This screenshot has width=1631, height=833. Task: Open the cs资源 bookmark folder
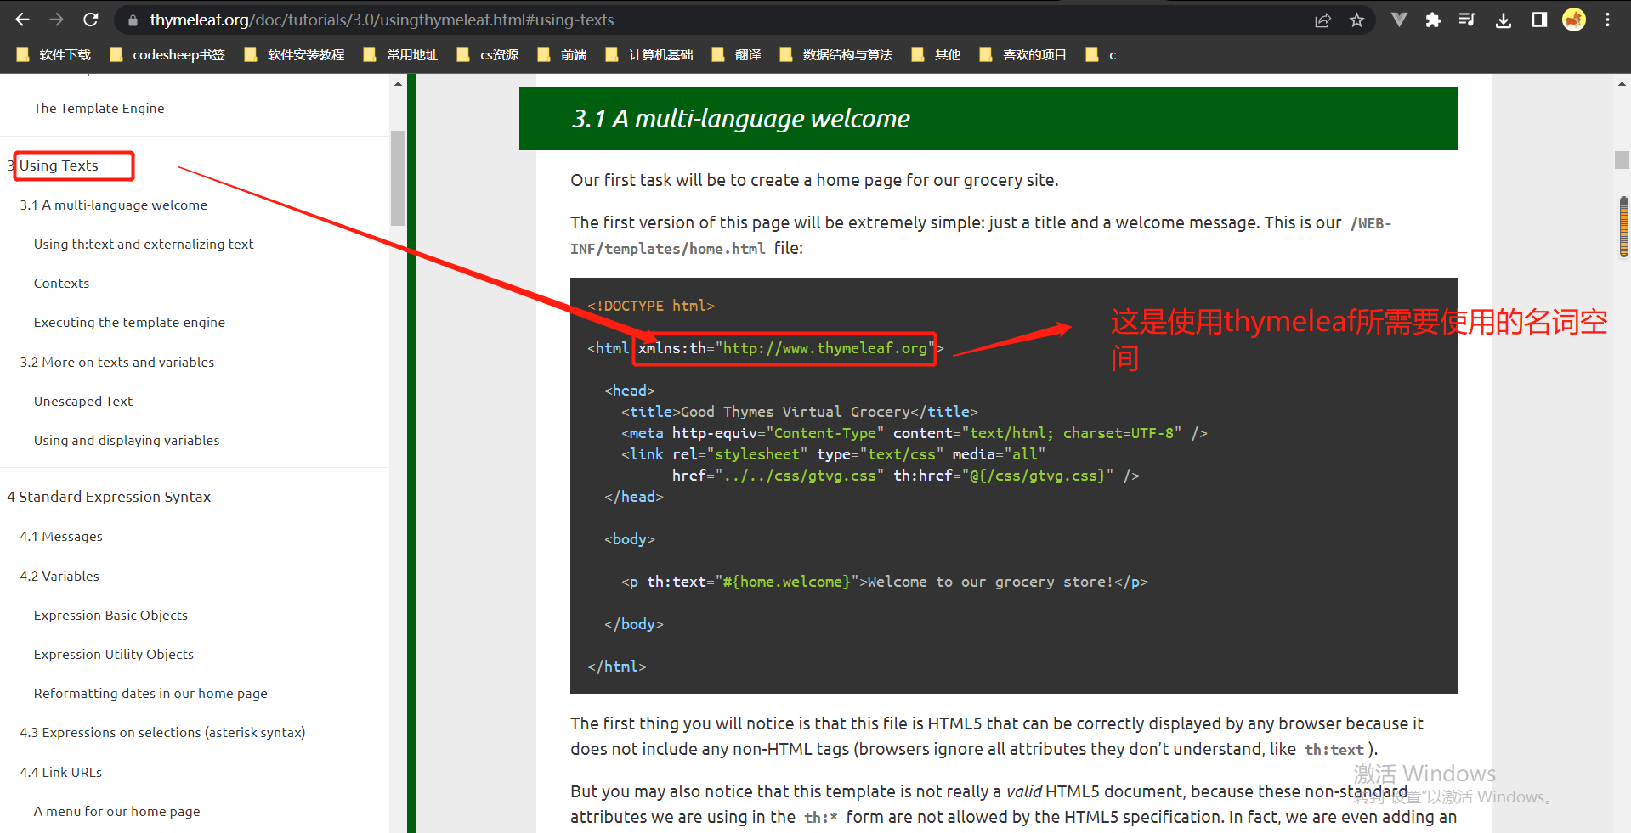[x=488, y=54]
